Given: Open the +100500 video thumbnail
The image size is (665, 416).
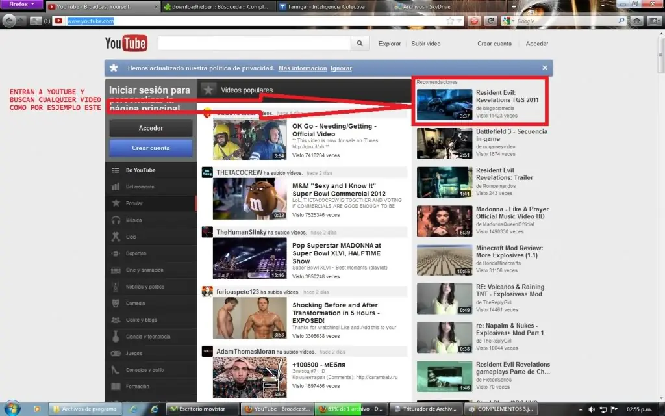Looking at the screenshot, I should 250,378.
